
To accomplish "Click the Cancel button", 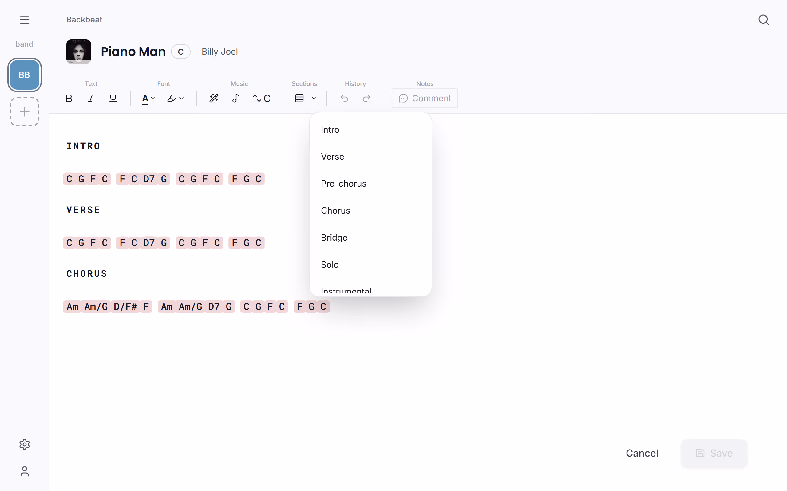I will [x=642, y=453].
